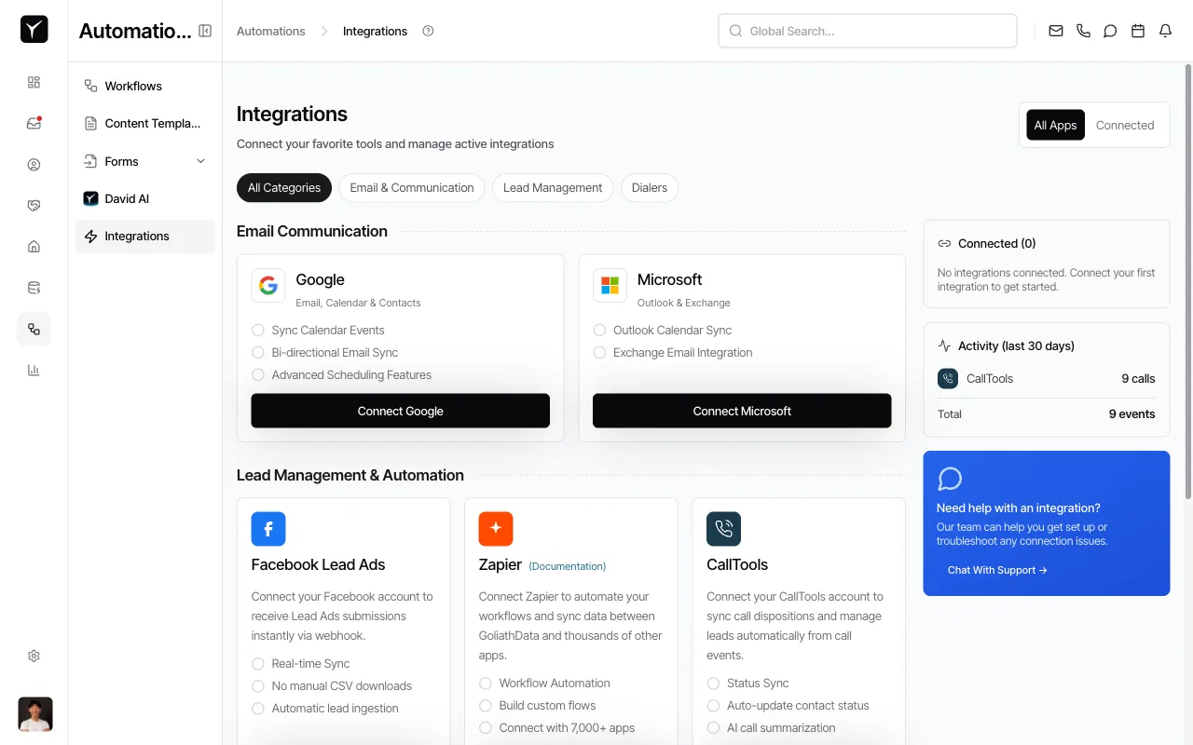1193x745 pixels.
Task: Open the dashboard grid icon at sidebar top
Action: [x=34, y=82]
